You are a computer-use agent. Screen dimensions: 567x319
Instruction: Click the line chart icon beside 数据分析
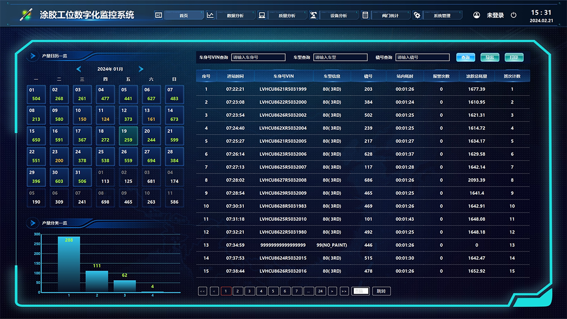click(210, 15)
